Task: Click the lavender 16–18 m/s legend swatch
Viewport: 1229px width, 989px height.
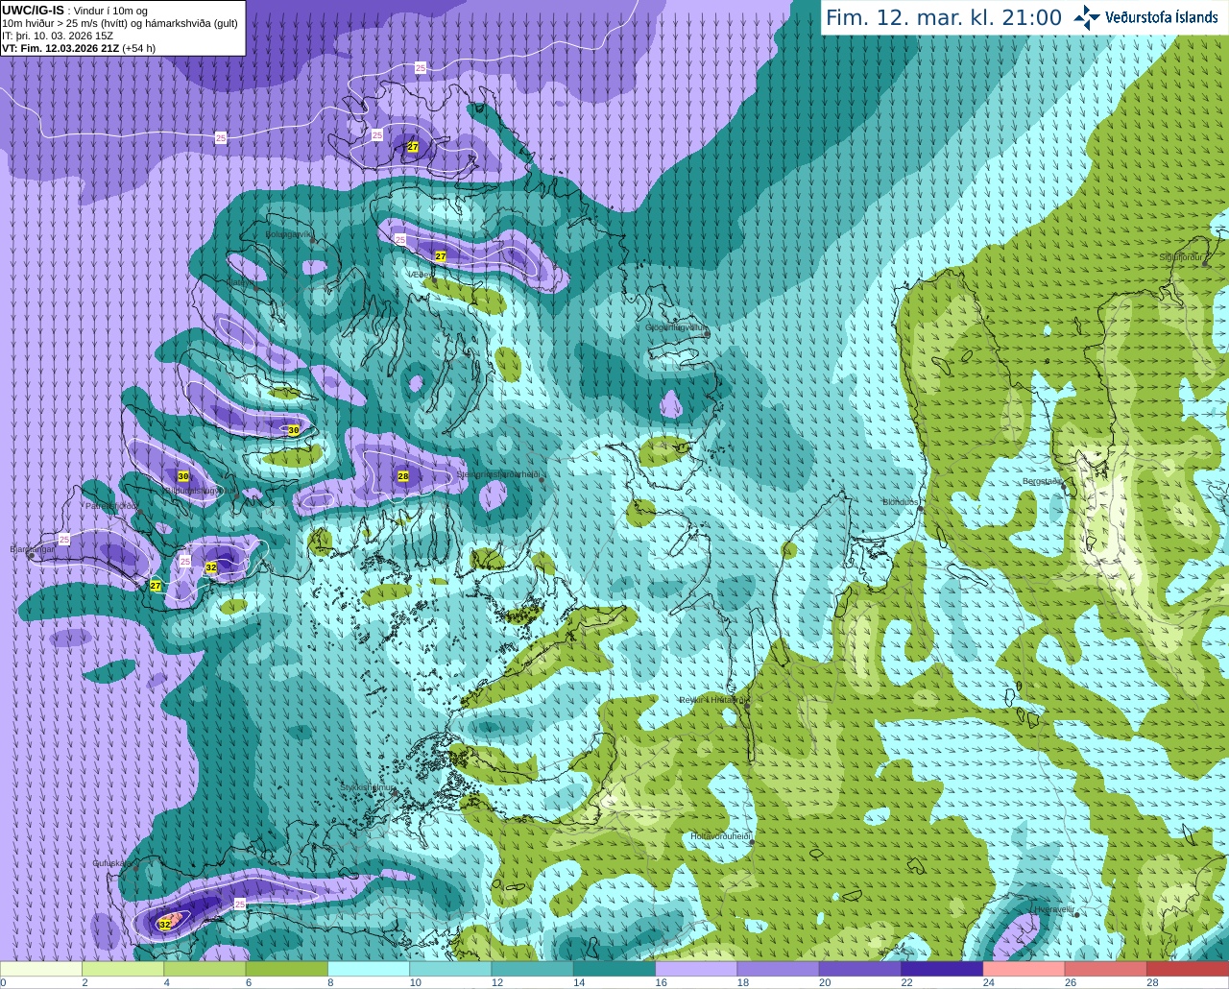Action: click(696, 969)
